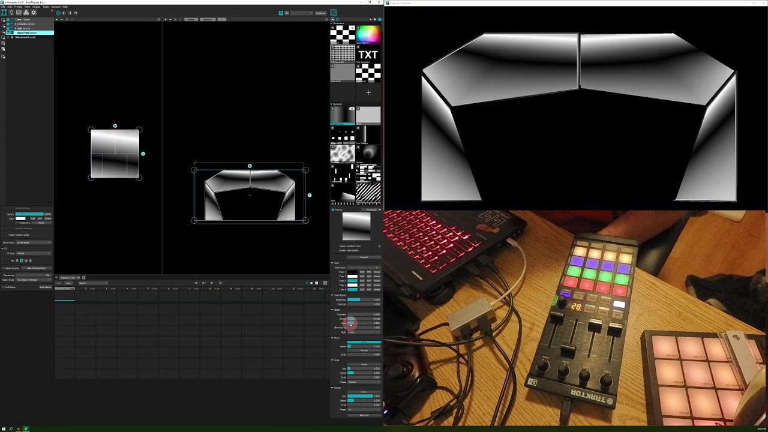
Task: Click the input view fit-to-screen icon
Action: [67, 19]
